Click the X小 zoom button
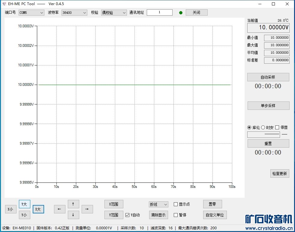This screenshot has width=295, height=232. pyautogui.click(x=11, y=209)
